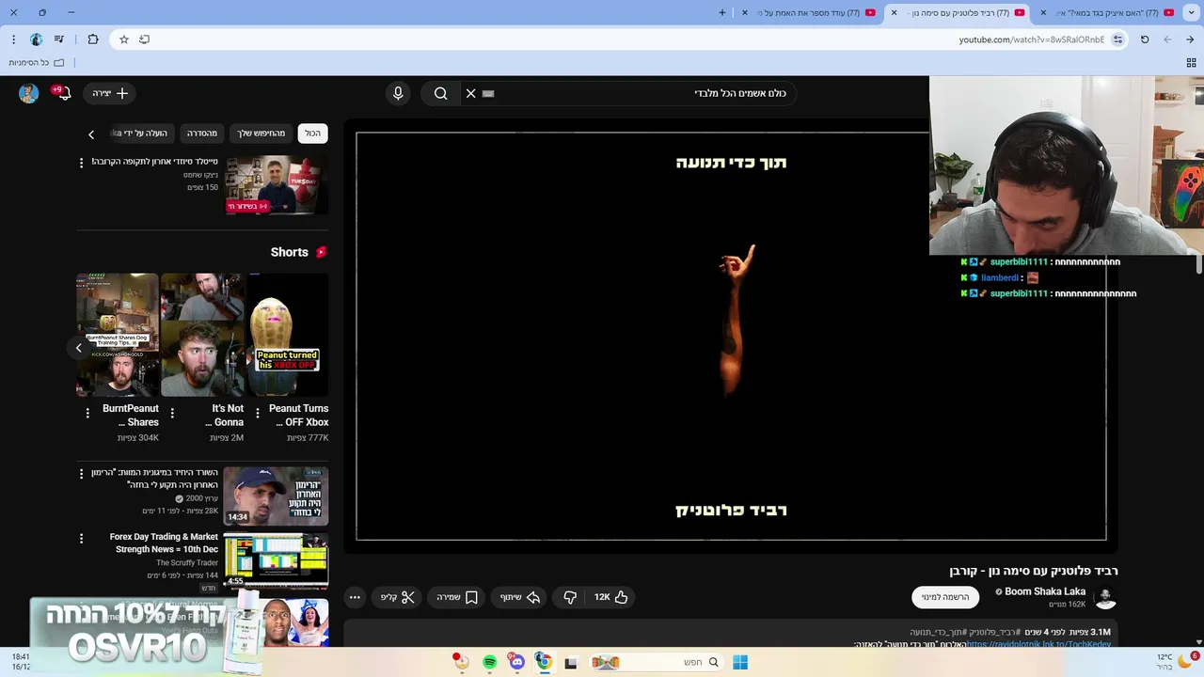The image size is (1204, 677).
Task: Subscribe to Boom Shaka Laka channel
Action: [x=944, y=597]
